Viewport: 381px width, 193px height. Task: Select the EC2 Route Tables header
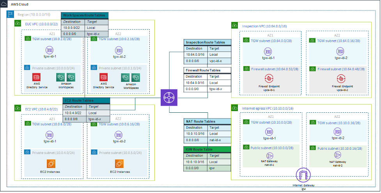point(86,100)
